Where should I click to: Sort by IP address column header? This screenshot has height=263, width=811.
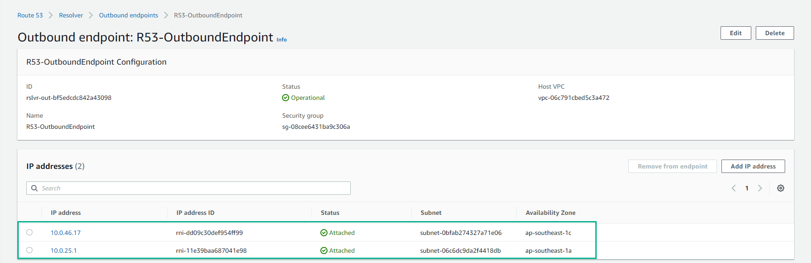(x=66, y=213)
